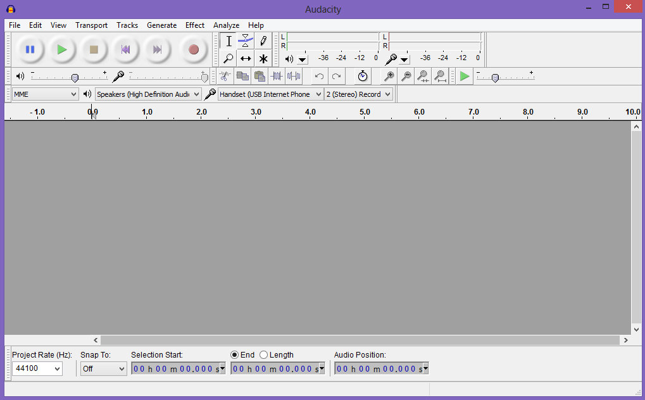Click the playback speed slider handle
645x400 pixels.
pyautogui.click(x=495, y=78)
